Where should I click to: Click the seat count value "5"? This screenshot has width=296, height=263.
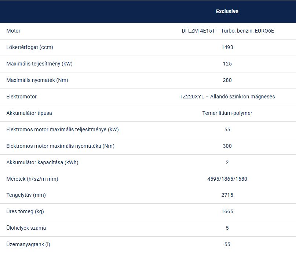pyautogui.click(x=227, y=228)
